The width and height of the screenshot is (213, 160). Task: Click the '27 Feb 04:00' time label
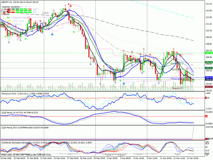[73, 158]
